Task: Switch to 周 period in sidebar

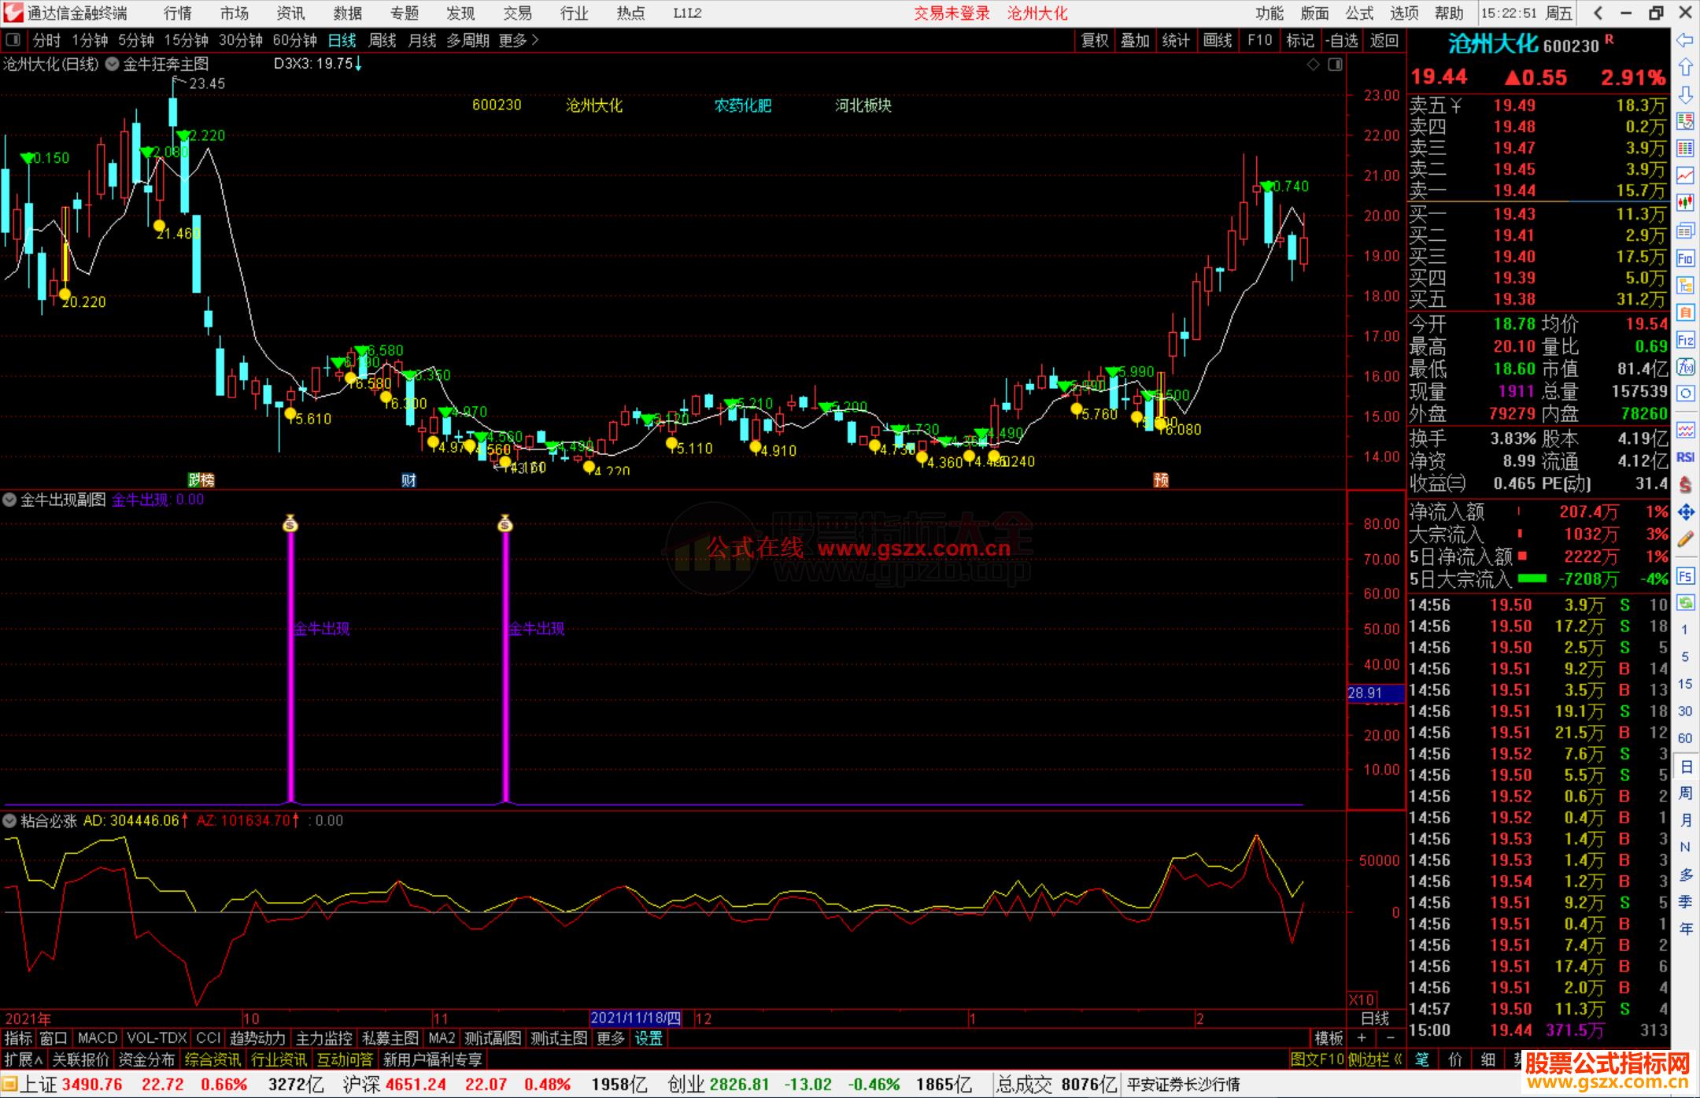Action: pyautogui.click(x=1685, y=793)
